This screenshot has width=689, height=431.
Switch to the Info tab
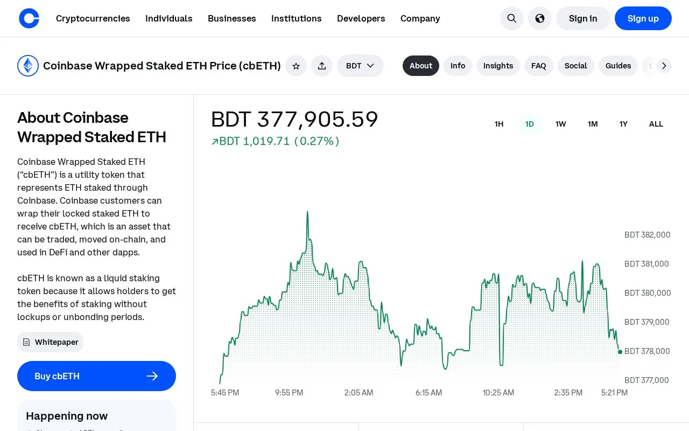pos(458,66)
